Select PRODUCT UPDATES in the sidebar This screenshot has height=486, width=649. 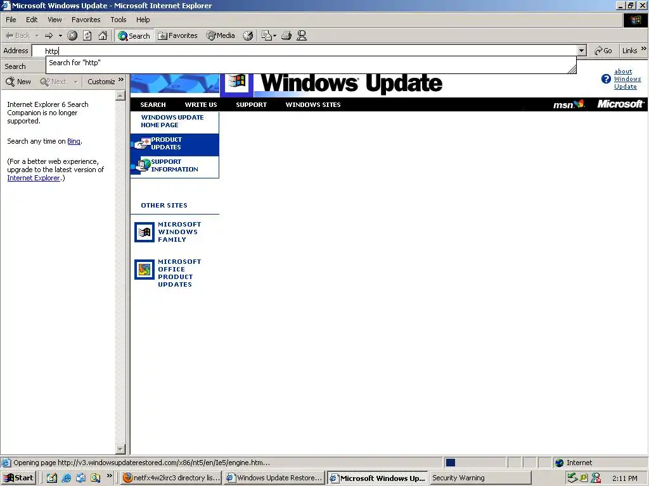[175, 144]
